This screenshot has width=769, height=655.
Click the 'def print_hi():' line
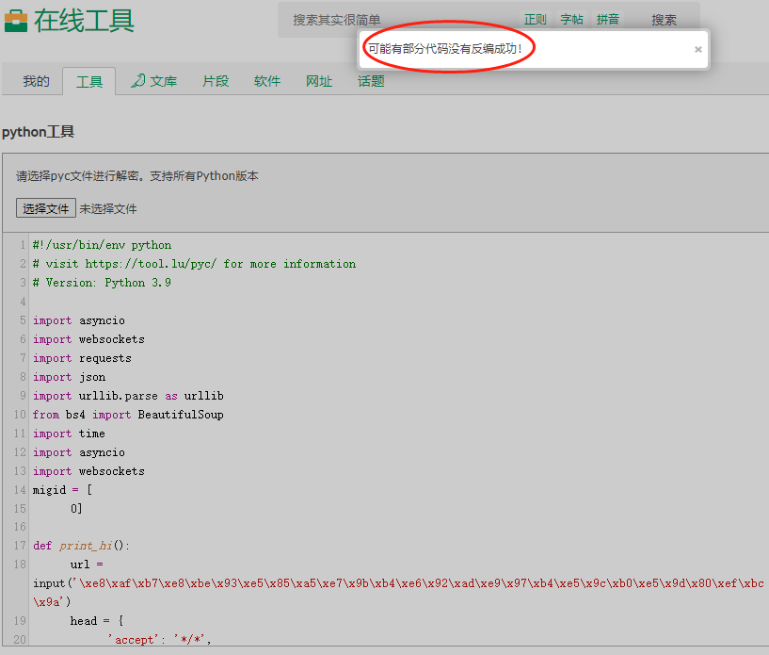tap(81, 546)
